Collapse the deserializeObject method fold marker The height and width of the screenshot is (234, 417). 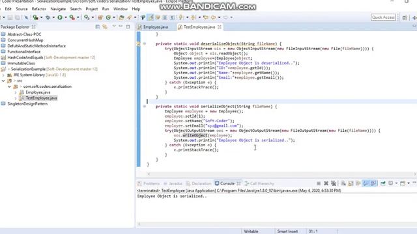pos(145,44)
